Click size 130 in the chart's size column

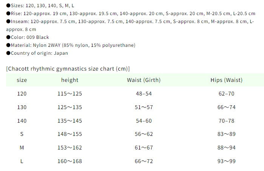pos(22,107)
